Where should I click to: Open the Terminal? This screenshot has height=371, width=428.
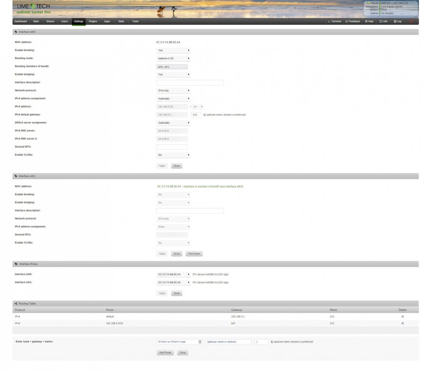334,21
